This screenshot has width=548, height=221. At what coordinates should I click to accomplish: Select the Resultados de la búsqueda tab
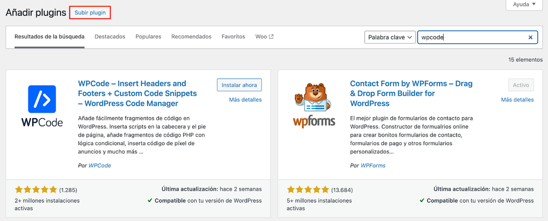click(49, 37)
